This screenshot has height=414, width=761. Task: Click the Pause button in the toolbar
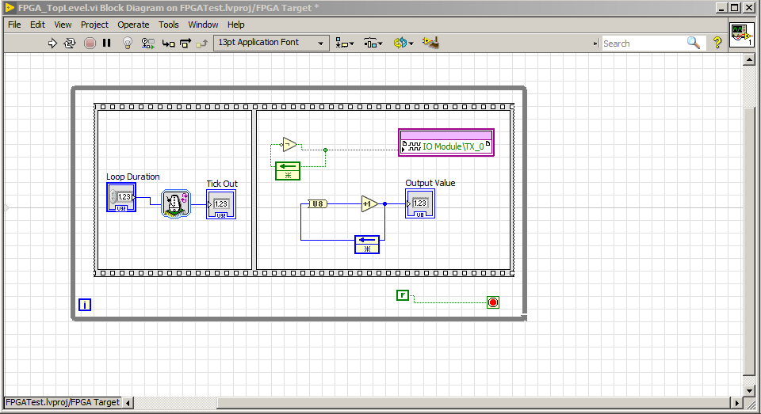click(x=107, y=44)
